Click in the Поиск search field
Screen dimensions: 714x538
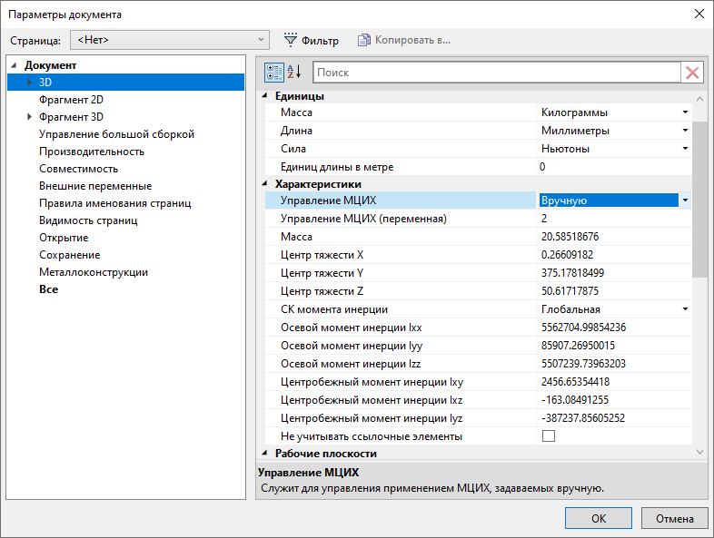495,73
